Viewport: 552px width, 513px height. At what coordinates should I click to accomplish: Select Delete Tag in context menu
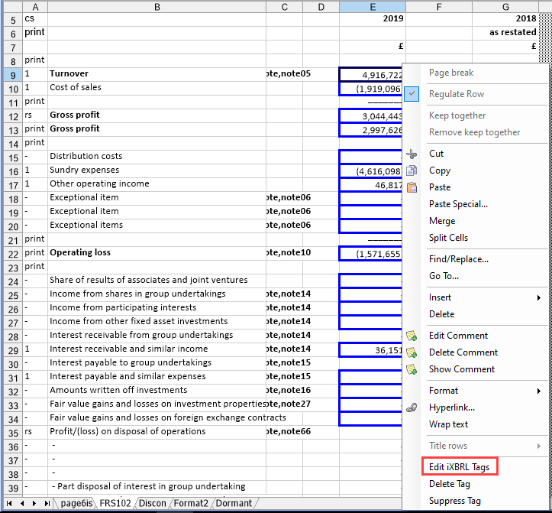point(450,484)
